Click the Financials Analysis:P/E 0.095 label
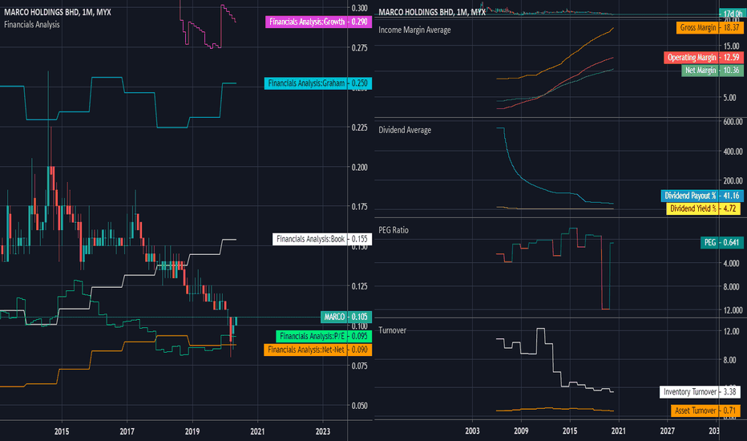 click(324, 337)
